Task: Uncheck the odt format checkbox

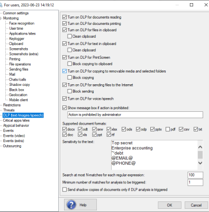Action: [80, 129]
